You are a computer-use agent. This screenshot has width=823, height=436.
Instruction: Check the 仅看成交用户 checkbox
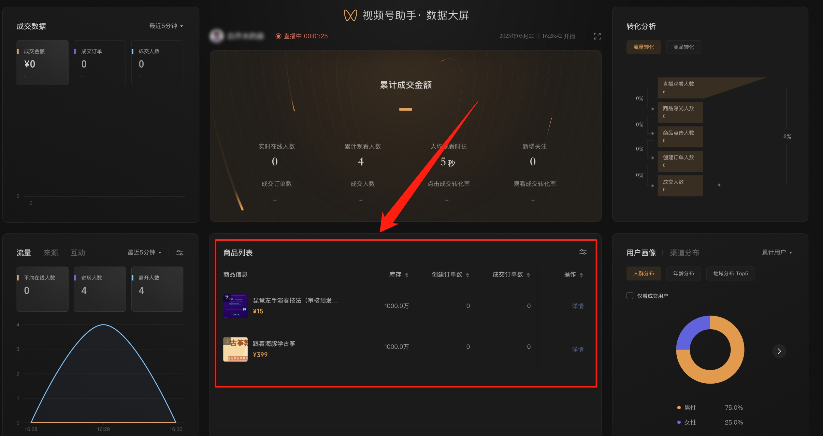point(630,296)
